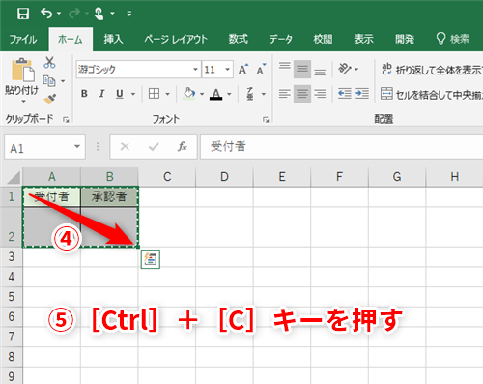Click the Borders icon
The width and height of the screenshot is (483, 384).
[x=154, y=94]
